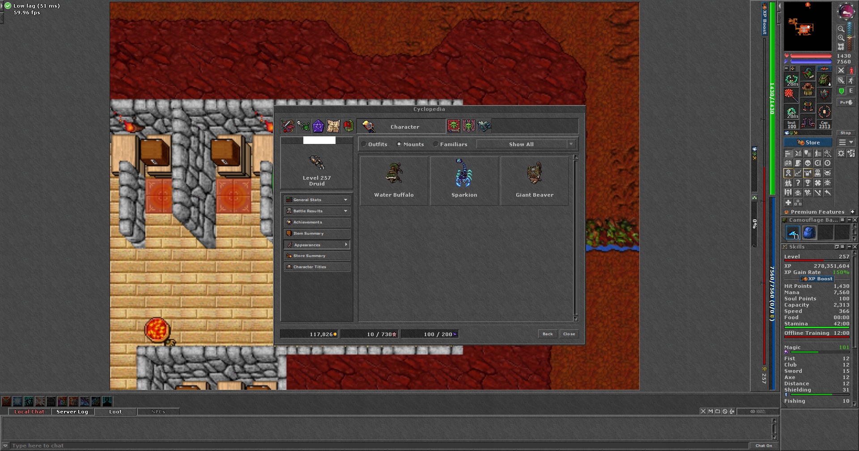This screenshot has height=451, width=859.
Task: Click the backpack equipment slot
Action: [824, 80]
